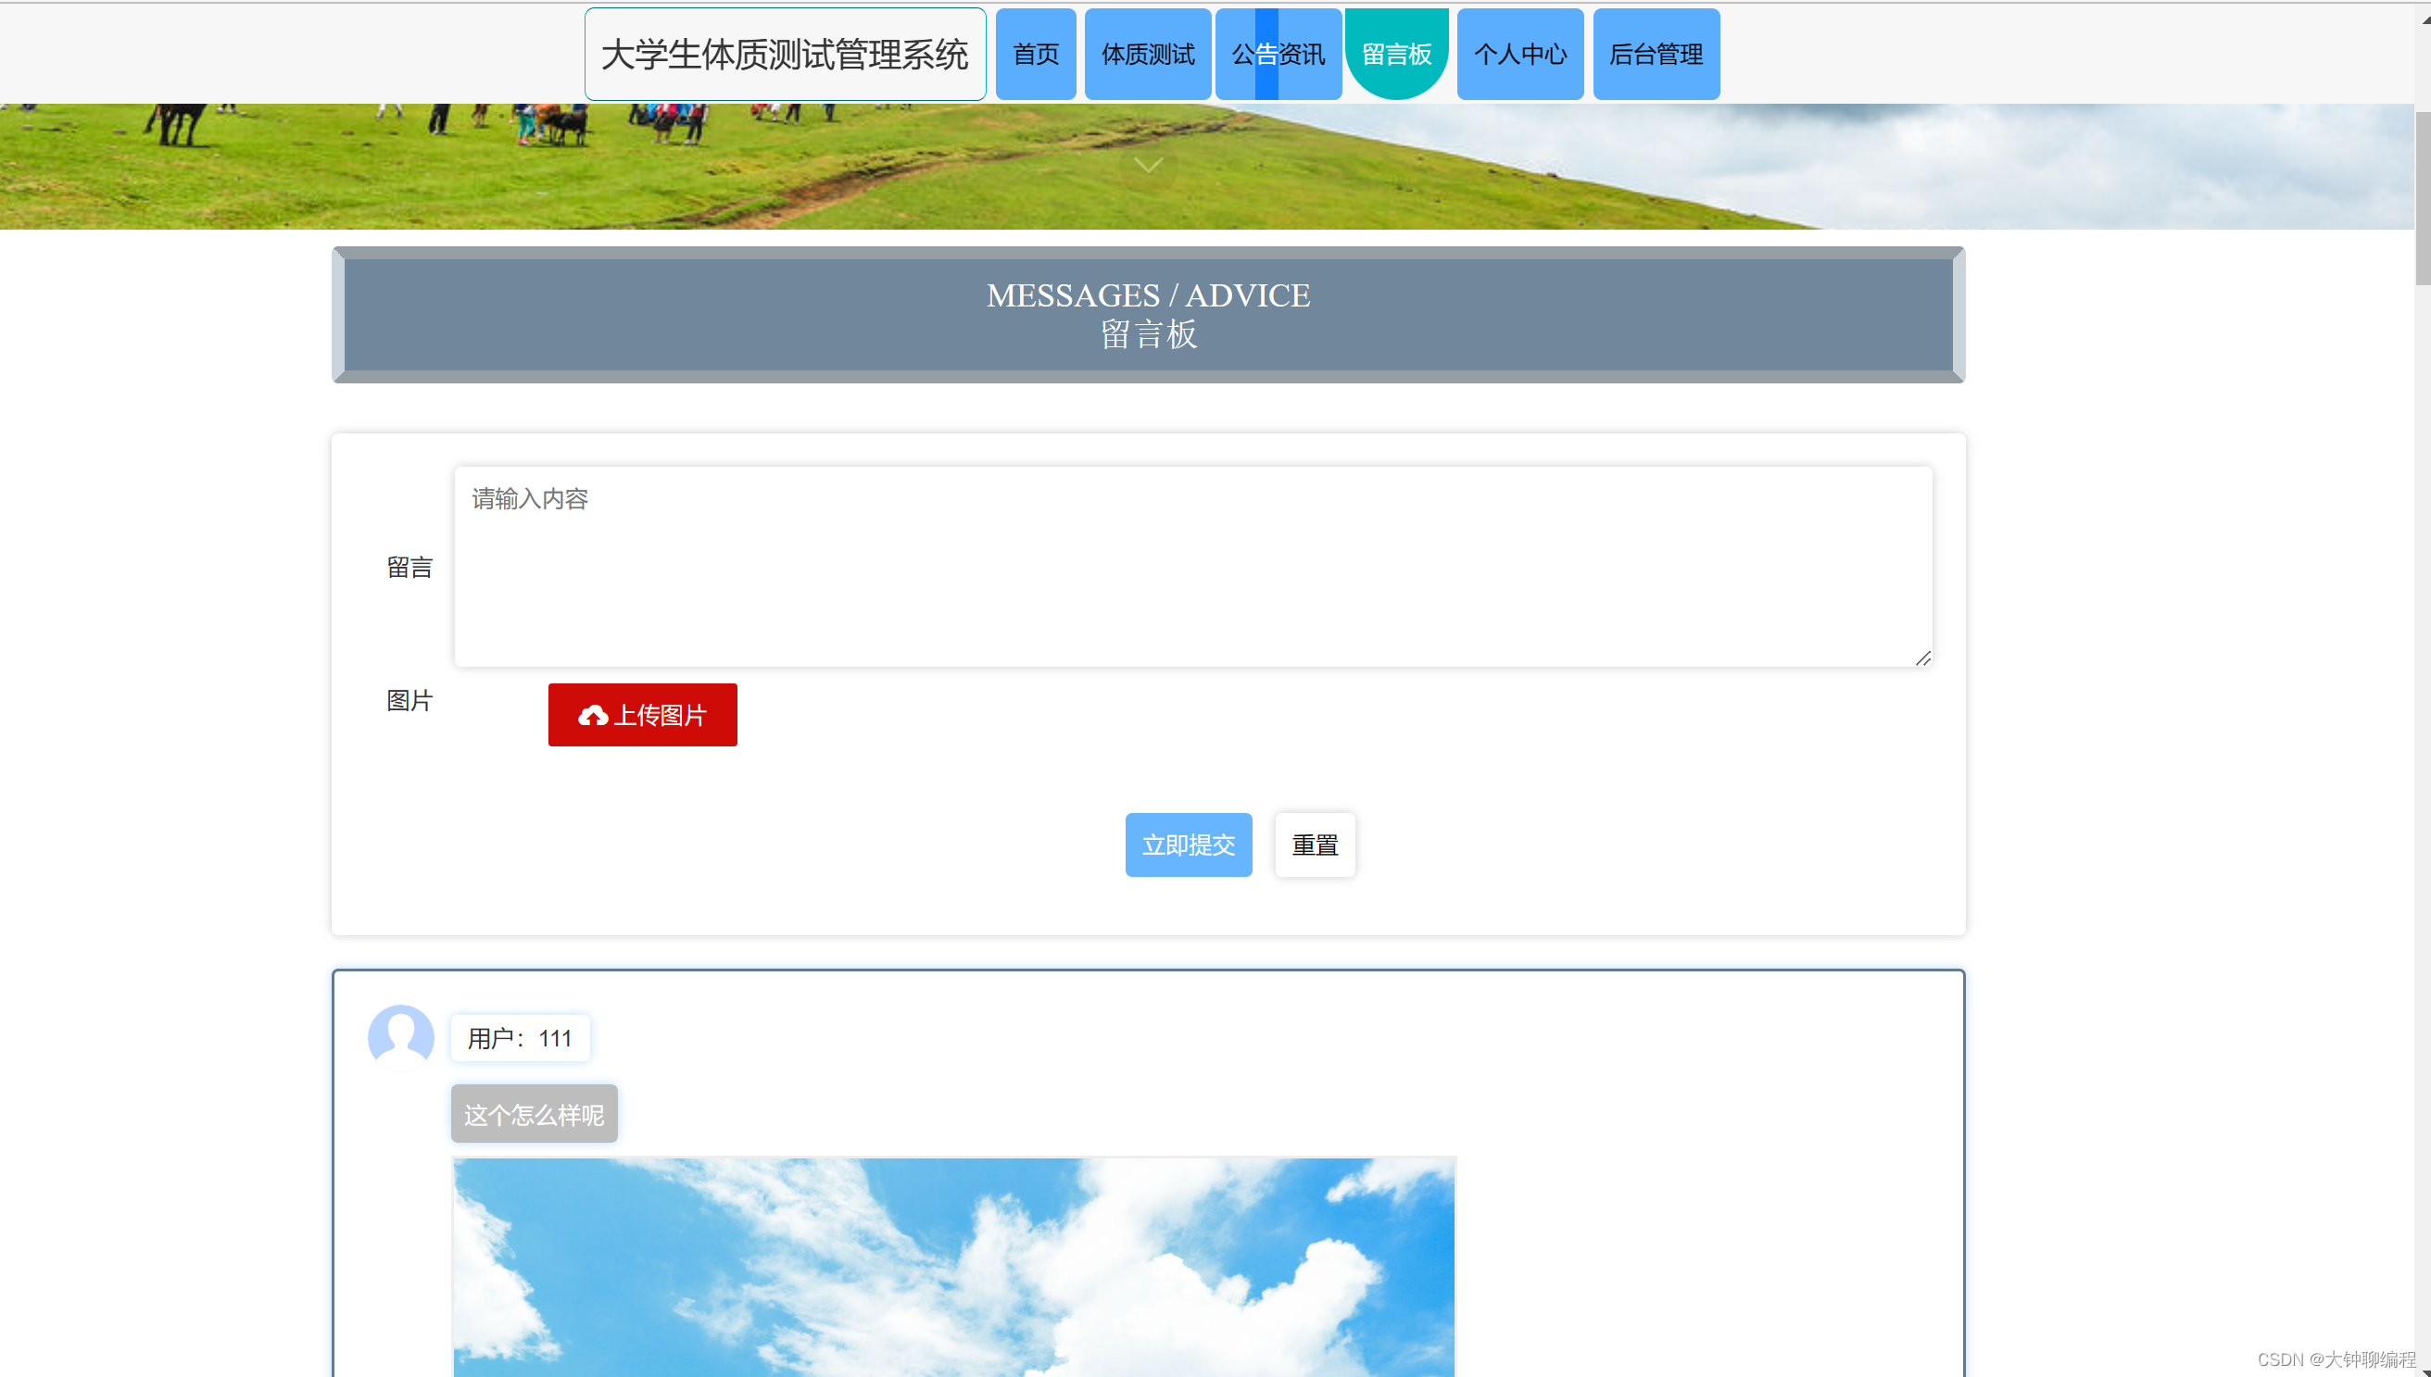Open the 首页 home tab
2431x1377 pixels.
tap(1035, 55)
